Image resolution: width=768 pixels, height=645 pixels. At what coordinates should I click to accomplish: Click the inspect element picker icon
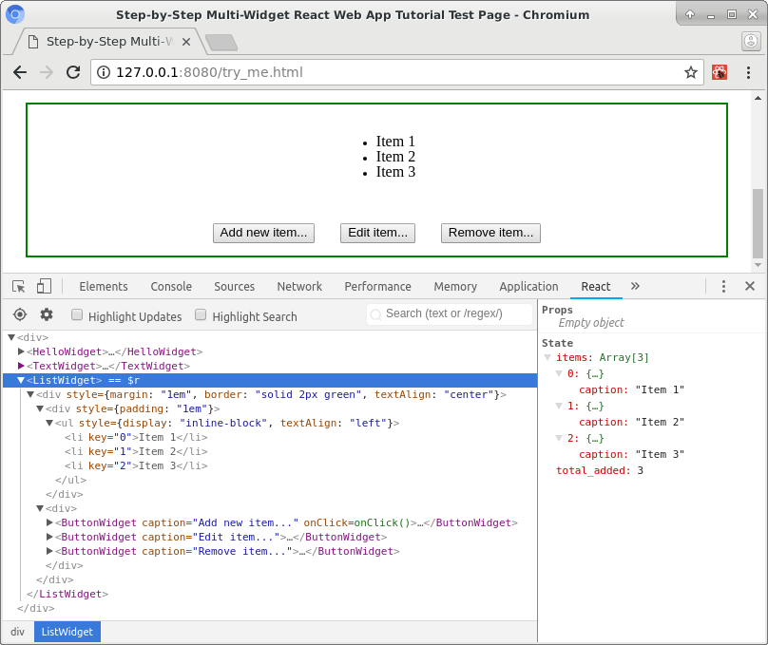pyautogui.click(x=19, y=286)
